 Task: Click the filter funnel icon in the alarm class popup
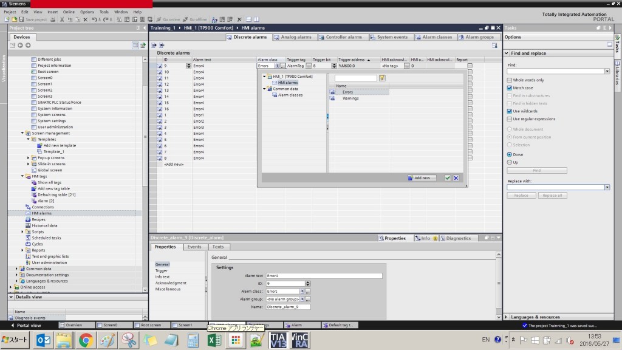382,78
